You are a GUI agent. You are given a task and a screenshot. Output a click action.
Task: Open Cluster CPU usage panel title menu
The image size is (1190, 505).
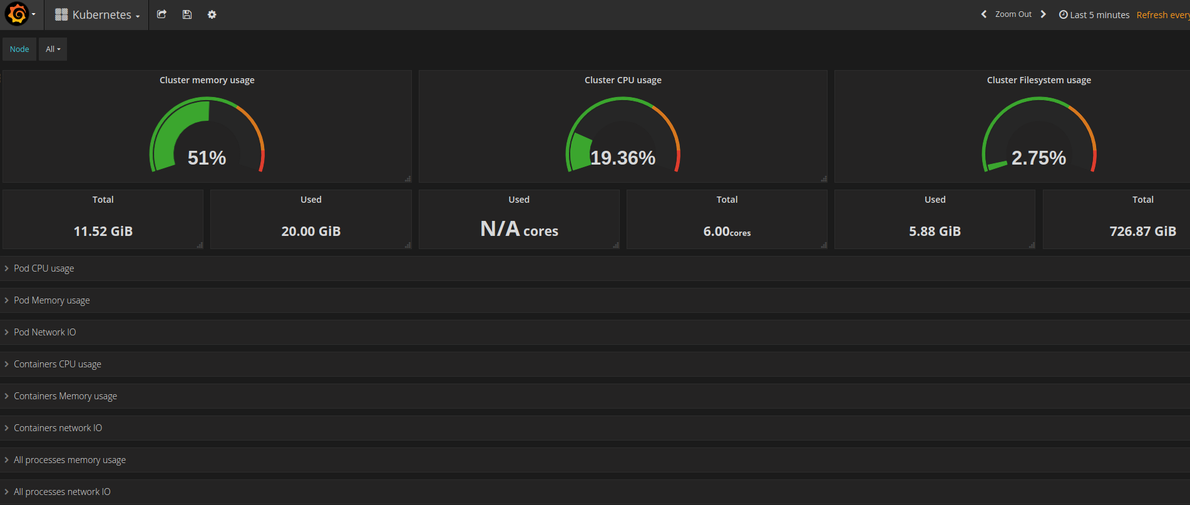(x=623, y=80)
